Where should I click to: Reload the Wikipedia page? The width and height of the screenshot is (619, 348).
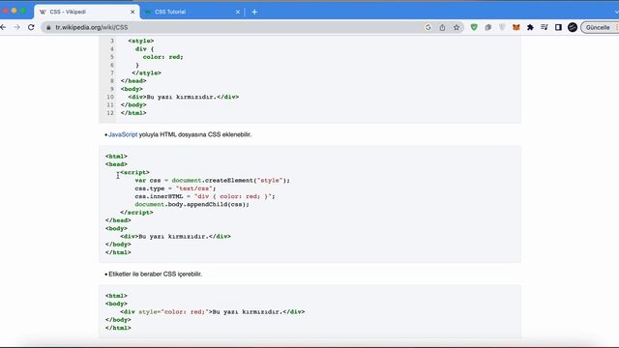(x=31, y=27)
